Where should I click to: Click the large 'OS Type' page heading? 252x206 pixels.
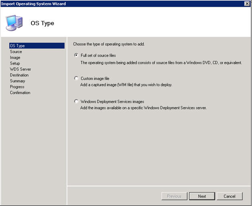pyautogui.click(x=43, y=23)
